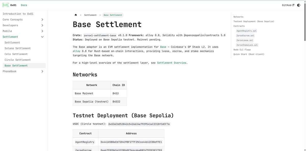Click the Networks heading
Viewport: 306px width, 151px height.
click(85, 75)
